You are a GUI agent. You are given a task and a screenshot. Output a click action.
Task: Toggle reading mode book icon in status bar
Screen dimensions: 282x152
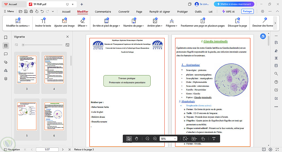click(264, 149)
